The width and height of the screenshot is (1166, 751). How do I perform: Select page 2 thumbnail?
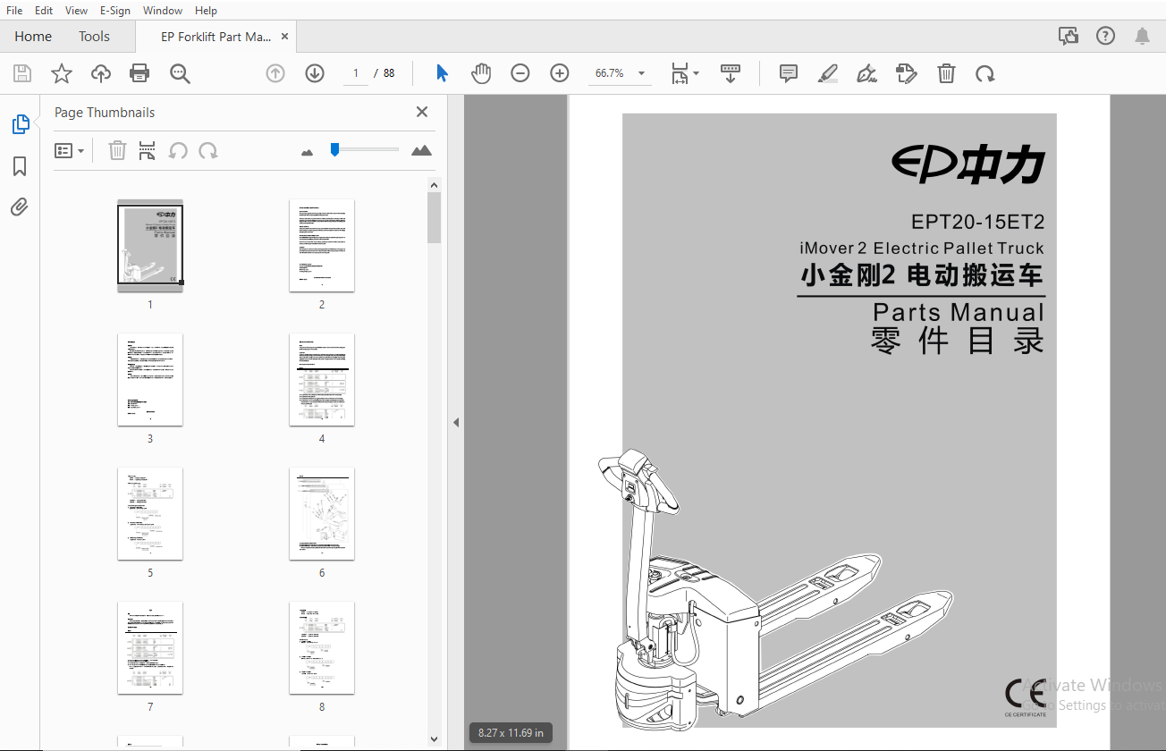[x=322, y=245]
